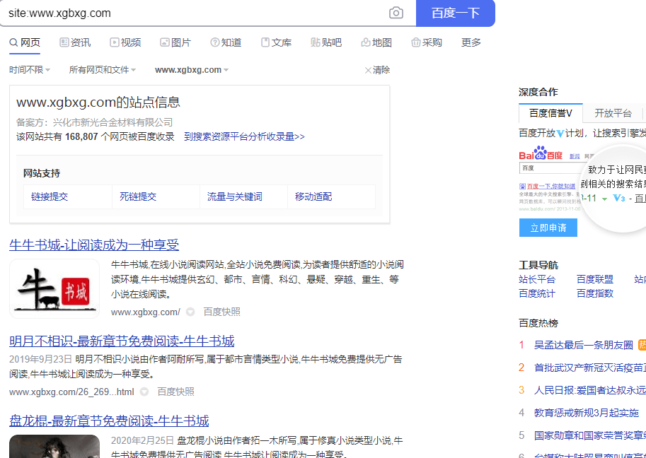The image size is (646, 458).
Task: Open 百度快照 for the 明月不相识 result
Action: coord(175,392)
